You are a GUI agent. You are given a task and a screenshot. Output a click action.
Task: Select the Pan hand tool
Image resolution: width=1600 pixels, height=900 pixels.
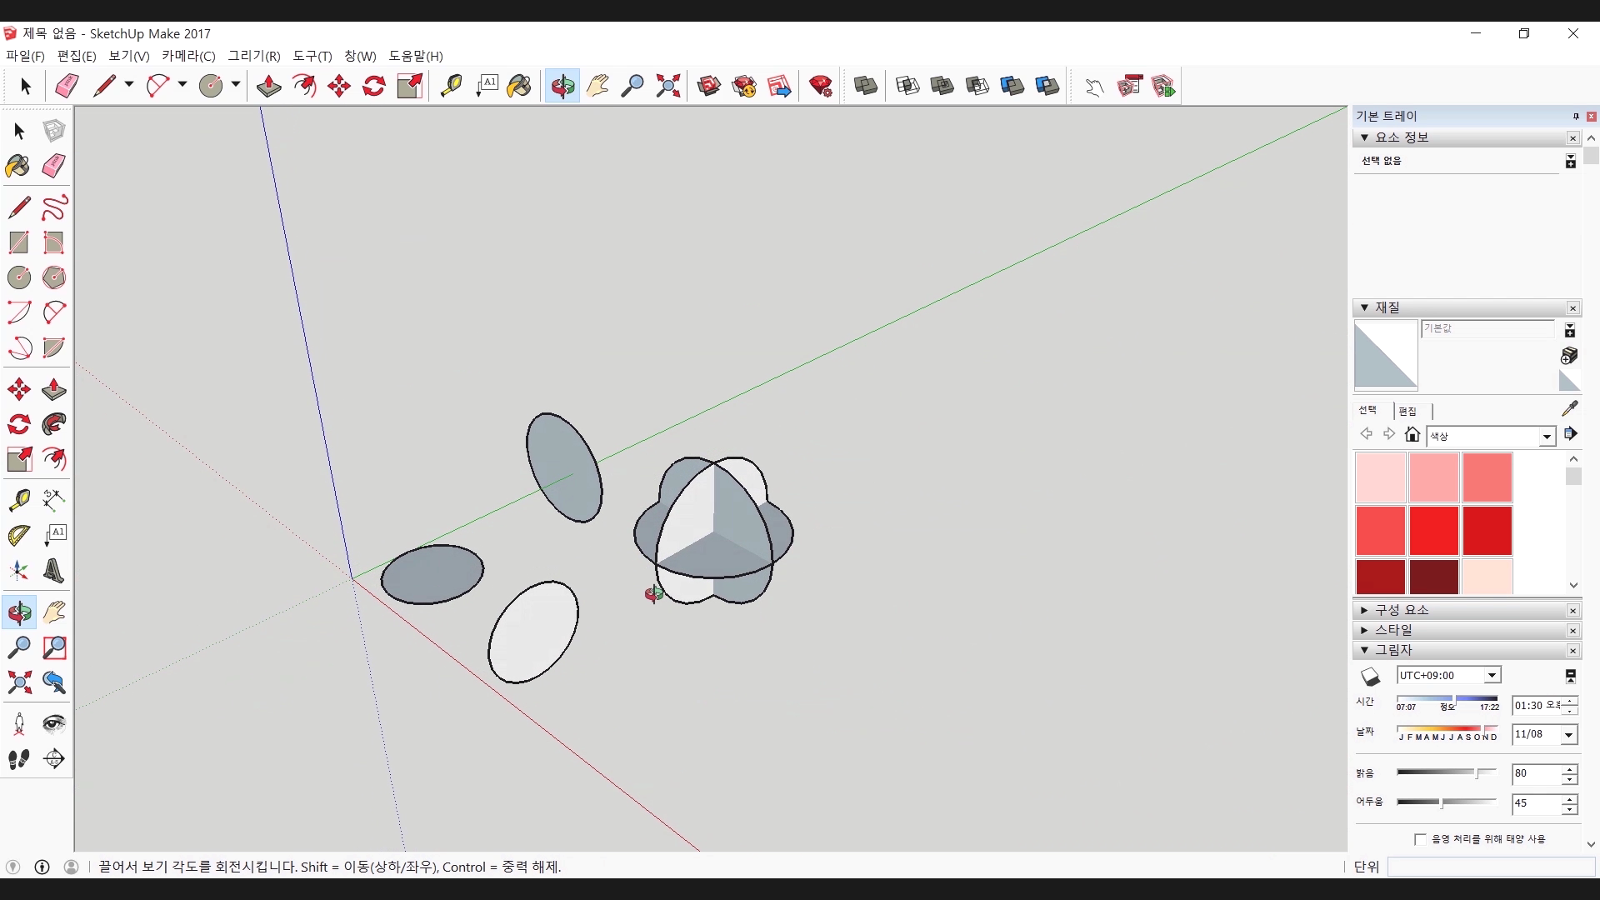click(597, 86)
